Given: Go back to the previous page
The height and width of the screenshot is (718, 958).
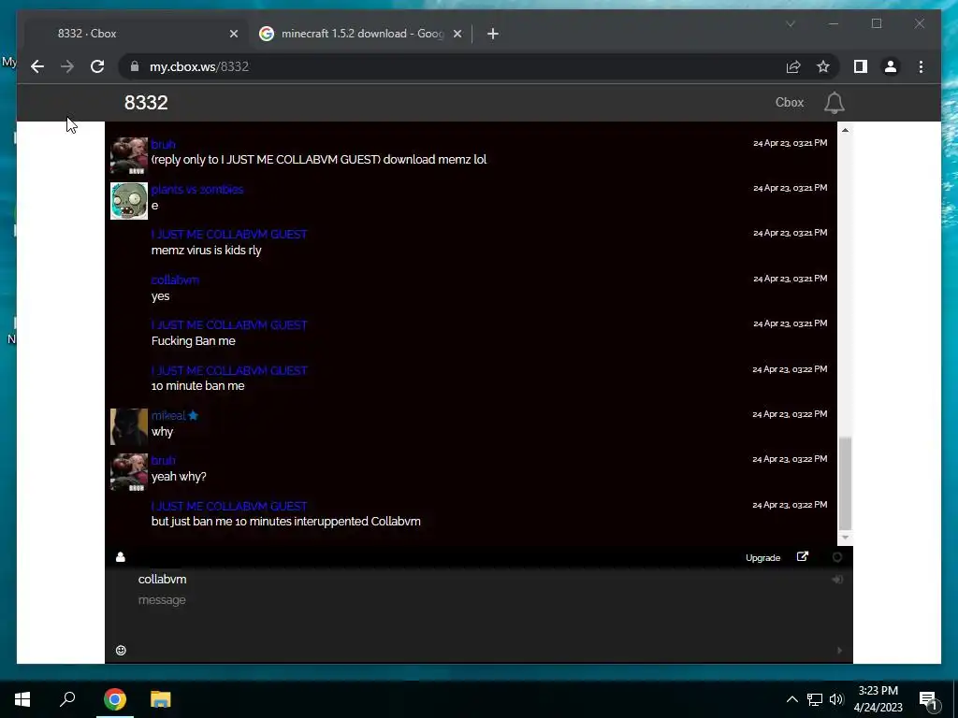Looking at the screenshot, I should click(x=37, y=66).
